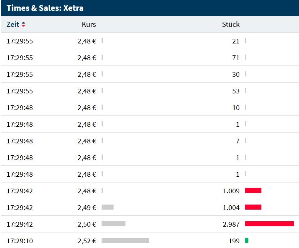The width and height of the screenshot is (299, 248).
Task: Click the gray price bar for 2,52 €
Action: tap(125, 240)
